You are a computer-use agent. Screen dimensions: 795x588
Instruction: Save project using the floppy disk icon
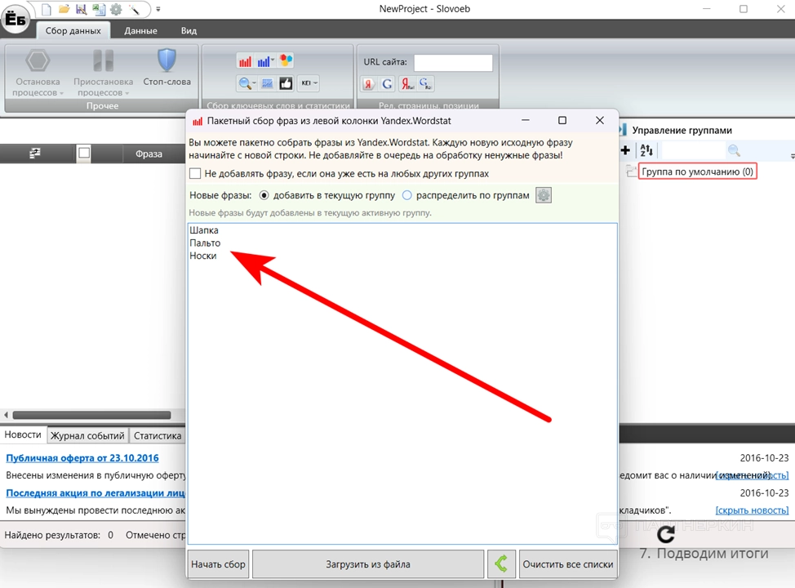[81, 9]
